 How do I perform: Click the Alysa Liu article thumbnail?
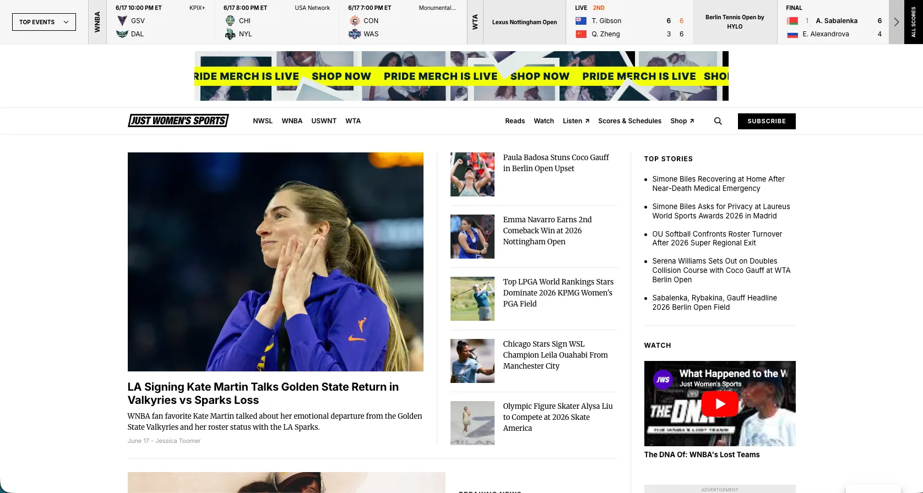[x=473, y=423]
